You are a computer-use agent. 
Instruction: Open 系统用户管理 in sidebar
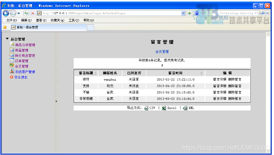tap(25, 72)
